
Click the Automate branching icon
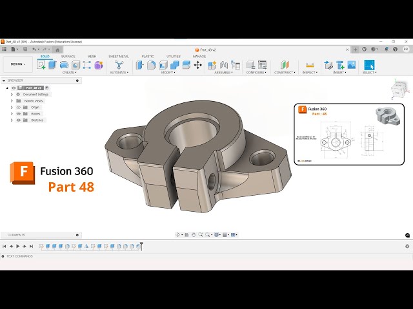coord(119,65)
